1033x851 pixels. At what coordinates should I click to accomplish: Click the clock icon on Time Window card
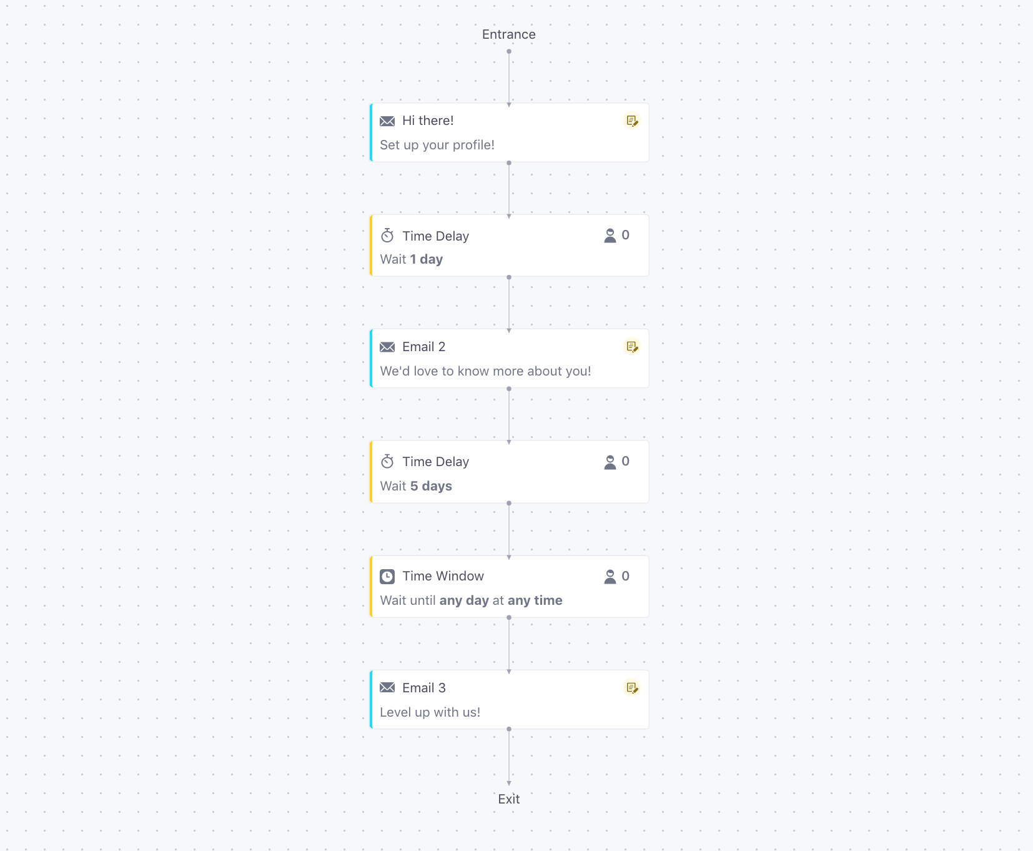(387, 577)
